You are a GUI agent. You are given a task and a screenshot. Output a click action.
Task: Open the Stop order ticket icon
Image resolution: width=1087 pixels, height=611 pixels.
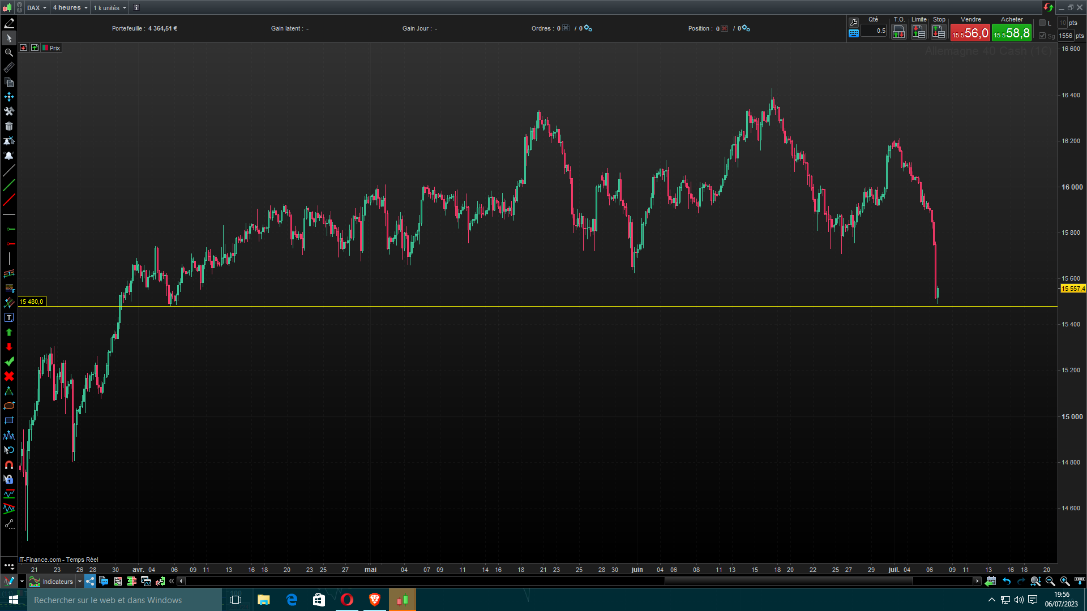(x=939, y=32)
